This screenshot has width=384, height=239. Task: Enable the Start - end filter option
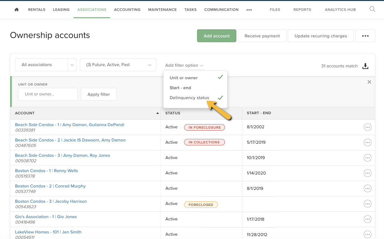click(x=180, y=88)
